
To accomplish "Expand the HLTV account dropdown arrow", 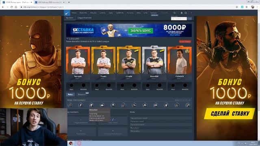I will click(x=191, y=13).
